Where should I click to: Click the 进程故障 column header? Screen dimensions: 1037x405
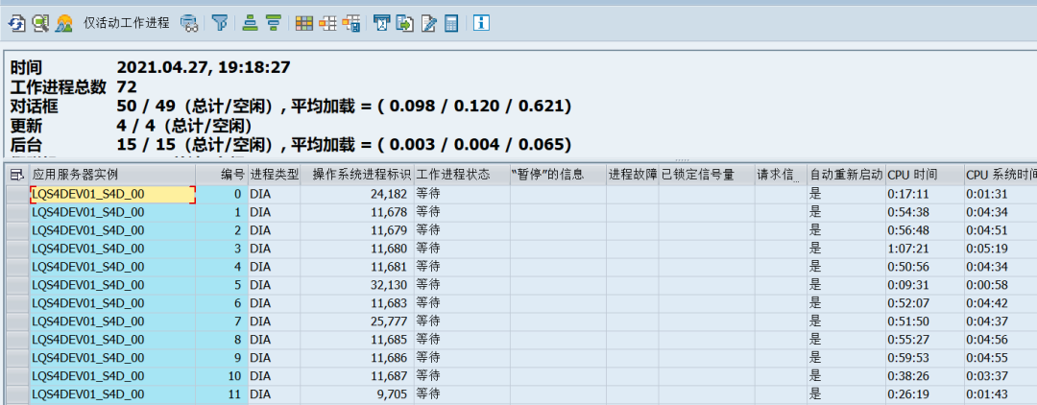click(x=632, y=175)
